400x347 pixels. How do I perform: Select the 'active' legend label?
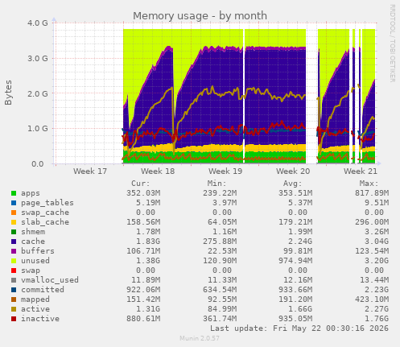(x=35, y=309)
